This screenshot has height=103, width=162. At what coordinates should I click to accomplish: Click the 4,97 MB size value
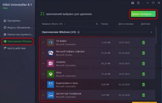105,95
